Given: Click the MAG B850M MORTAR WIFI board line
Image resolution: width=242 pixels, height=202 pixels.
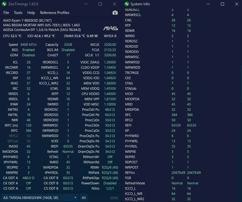Looking at the screenshot, I should pos(41,25).
